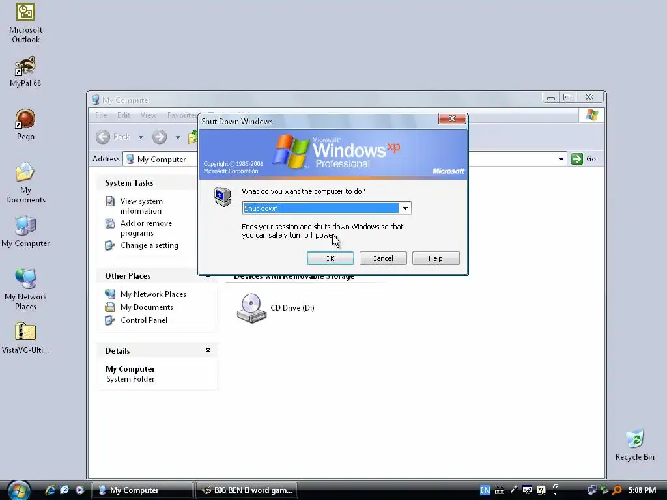Click the orange search tray icon
The width and height of the screenshot is (667, 500).
point(617,490)
